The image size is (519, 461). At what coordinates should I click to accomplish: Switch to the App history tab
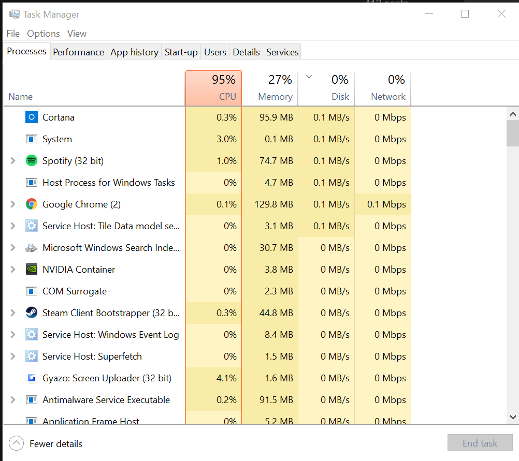click(x=134, y=52)
